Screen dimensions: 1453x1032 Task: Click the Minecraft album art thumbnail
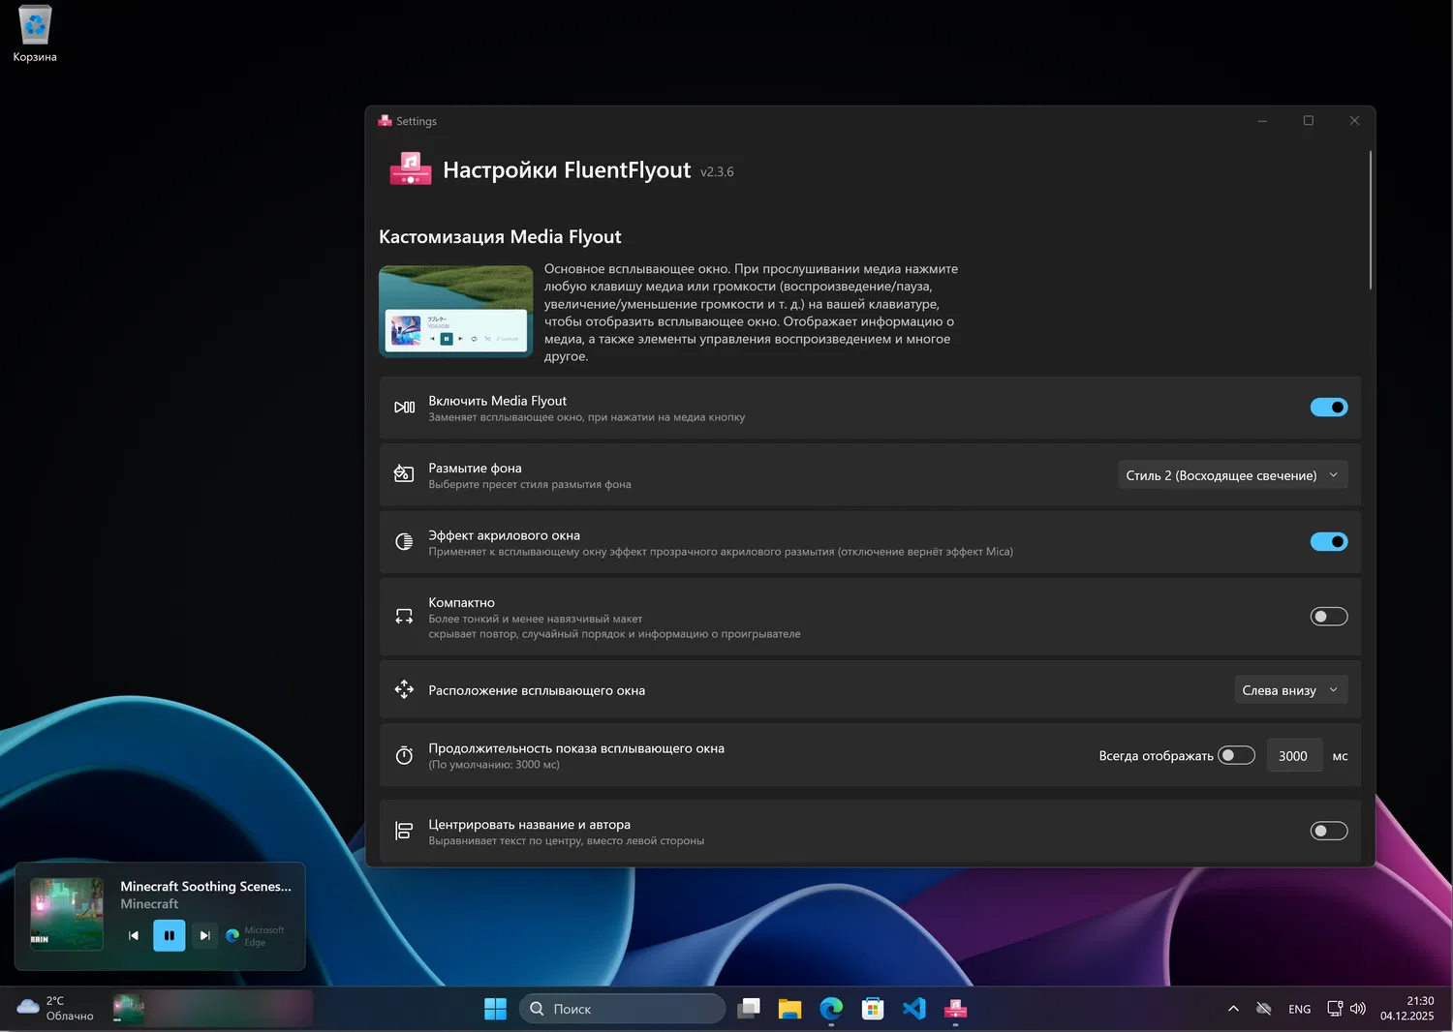pyautogui.click(x=67, y=914)
